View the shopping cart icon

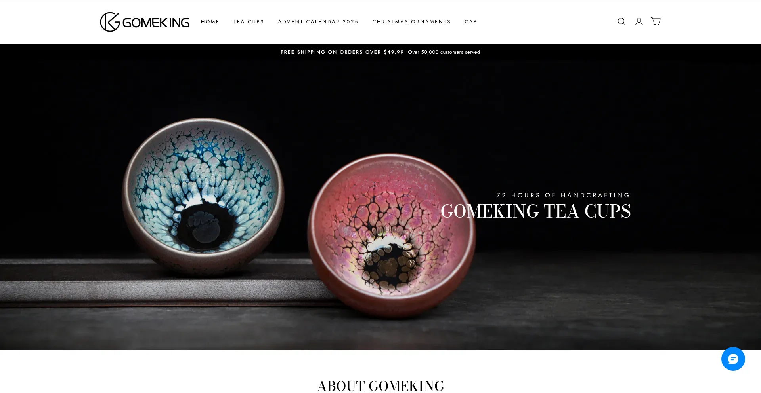(656, 21)
